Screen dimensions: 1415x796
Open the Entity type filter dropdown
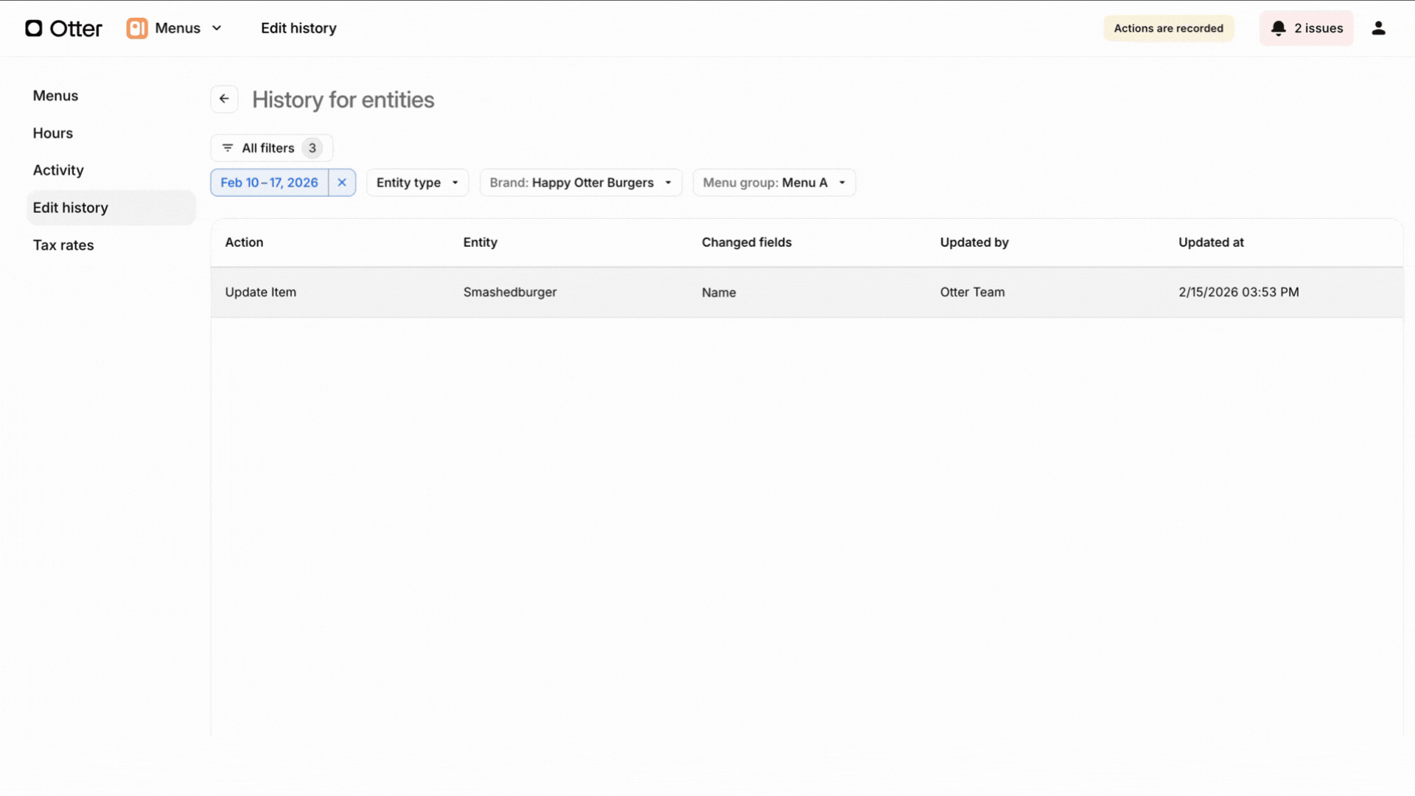tap(417, 182)
